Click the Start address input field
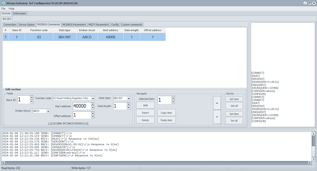317x171 pixels. point(82,106)
